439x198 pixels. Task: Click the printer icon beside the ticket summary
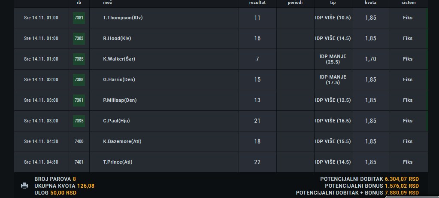24,186
